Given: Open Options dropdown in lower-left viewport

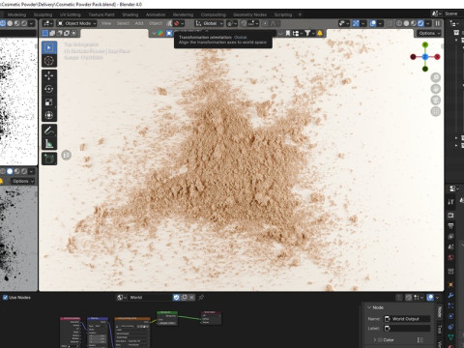Looking at the screenshot, I should [23, 181].
